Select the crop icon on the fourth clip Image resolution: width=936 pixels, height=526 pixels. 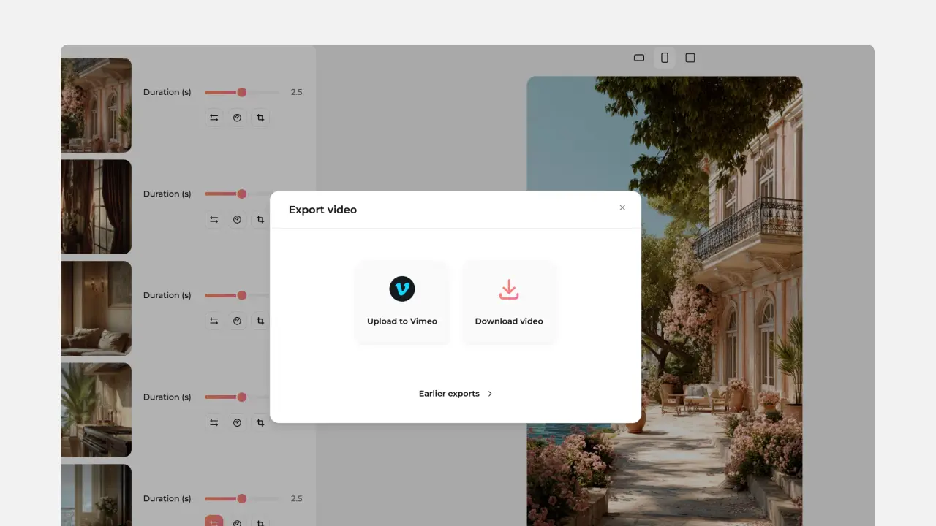pyautogui.click(x=260, y=422)
